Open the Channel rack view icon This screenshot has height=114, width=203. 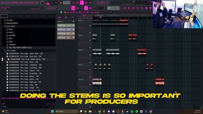pyautogui.click(x=133, y=8)
